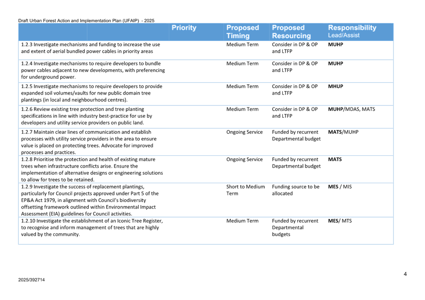Select action 1.2.6 on tree protection specifications
The image size is (425, 300).
point(87,116)
